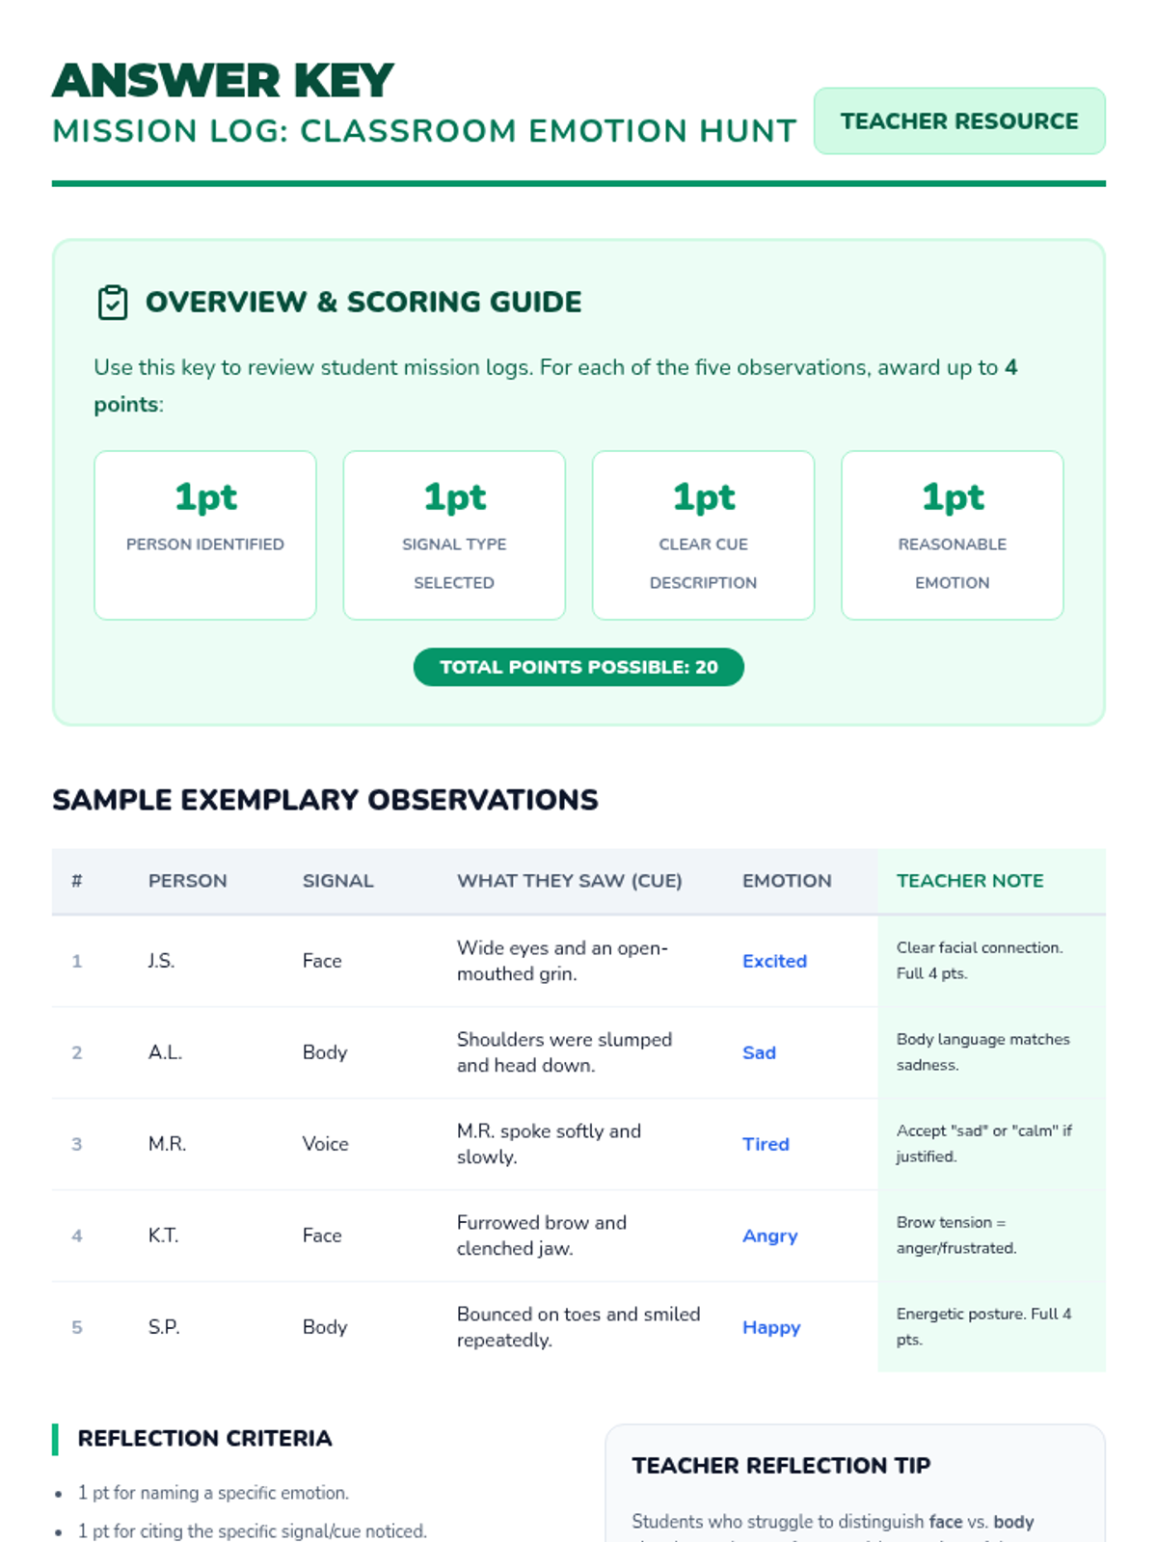Select the Person Identified scoring card
The width and height of the screenshot is (1157, 1542).
pos(205,535)
